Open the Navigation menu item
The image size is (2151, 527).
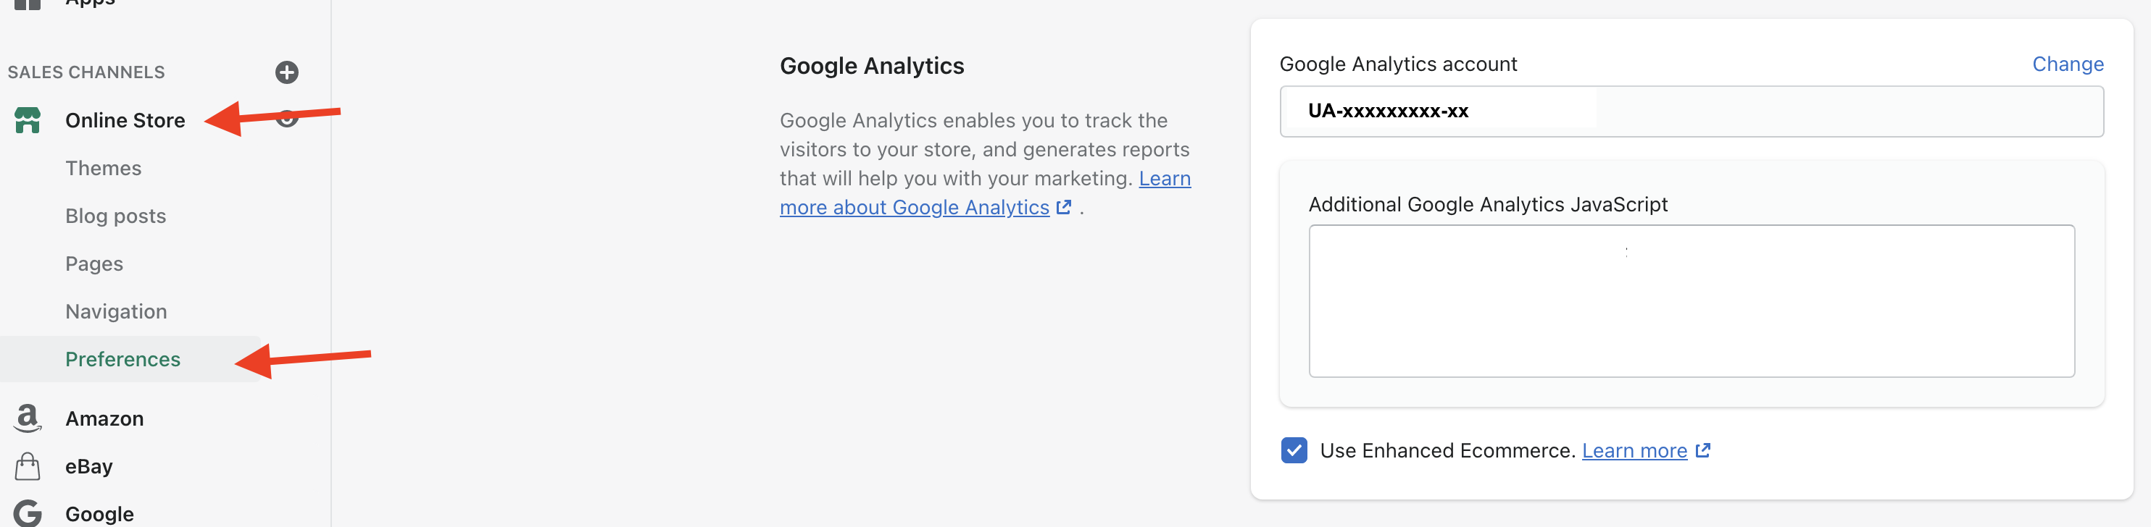pyautogui.click(x=116, y=311)
